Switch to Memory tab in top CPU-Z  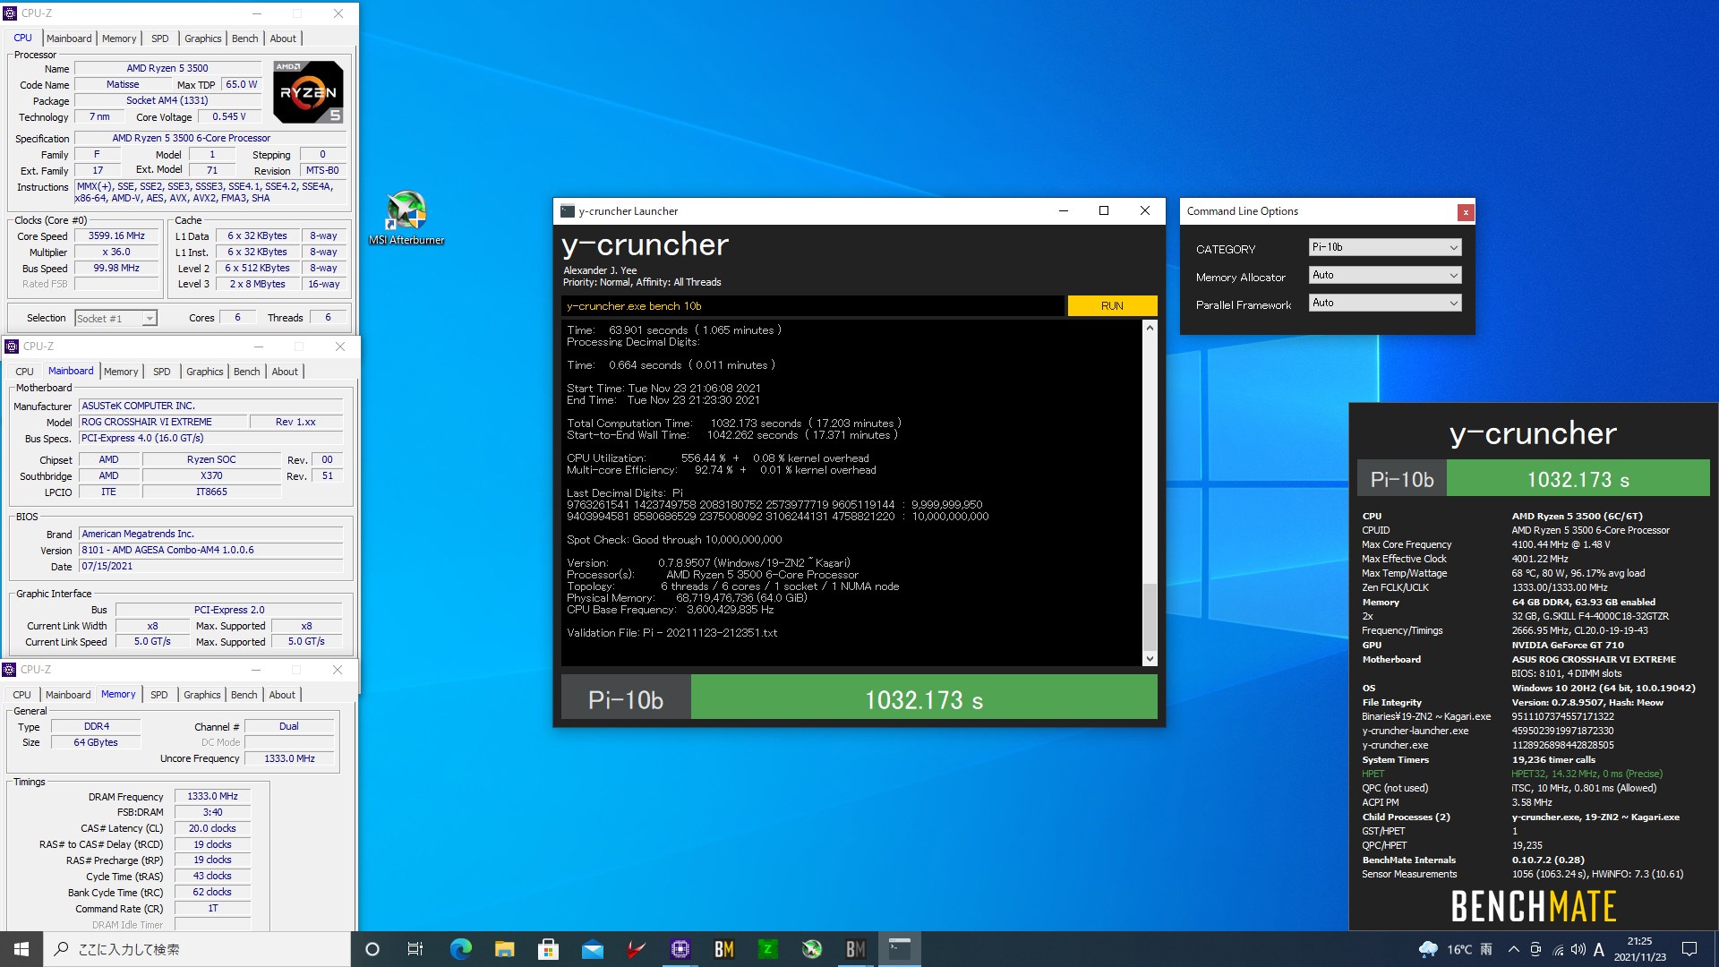119,39
